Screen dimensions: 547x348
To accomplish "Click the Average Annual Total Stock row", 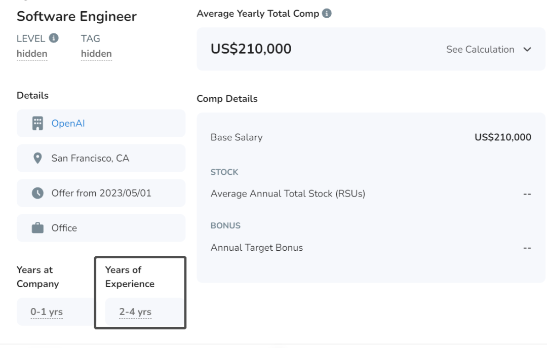I will 371,194.
